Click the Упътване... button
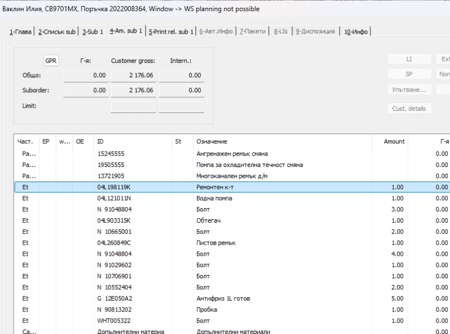The width and height of the screenshot is (450, 334). (x=409, y=89)
